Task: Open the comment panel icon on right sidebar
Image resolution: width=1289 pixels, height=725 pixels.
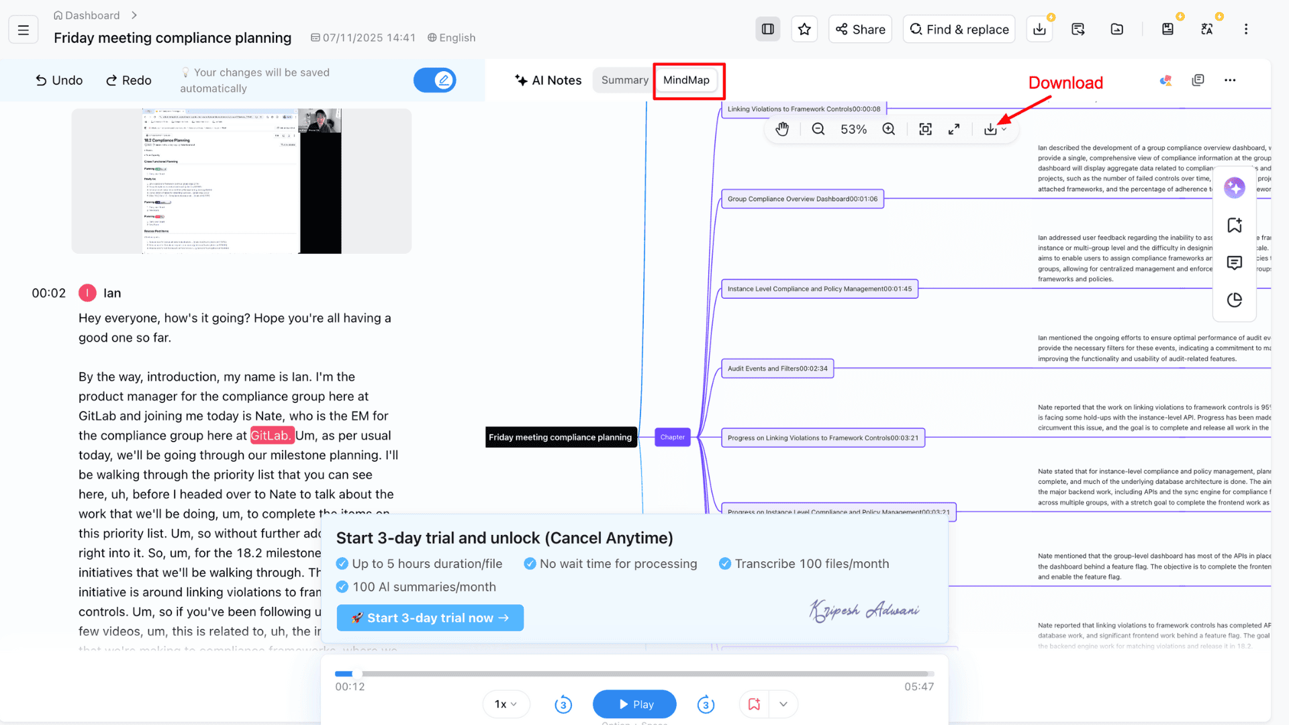Action: pyautogui.click(x=1234, y=262)
